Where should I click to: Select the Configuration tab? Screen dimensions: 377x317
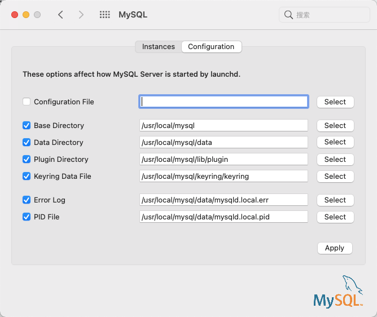pyautogui.click(x=211, y=47)
